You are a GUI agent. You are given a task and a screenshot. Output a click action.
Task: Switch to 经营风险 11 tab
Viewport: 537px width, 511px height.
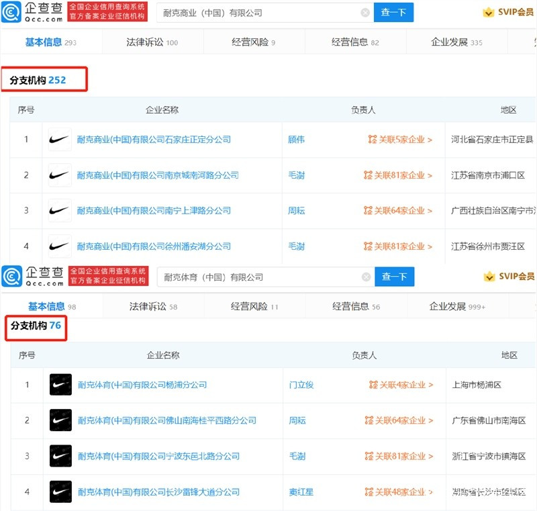[x=254, y=306]
